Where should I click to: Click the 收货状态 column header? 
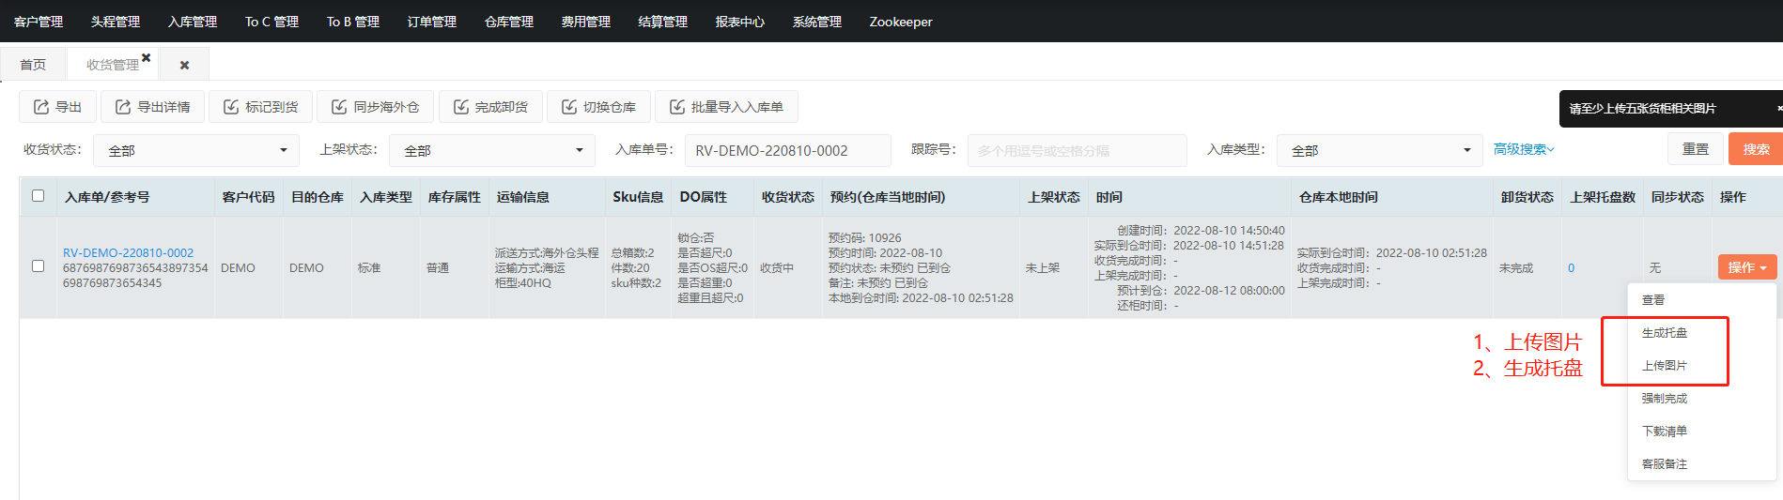(x=788, y=197)
